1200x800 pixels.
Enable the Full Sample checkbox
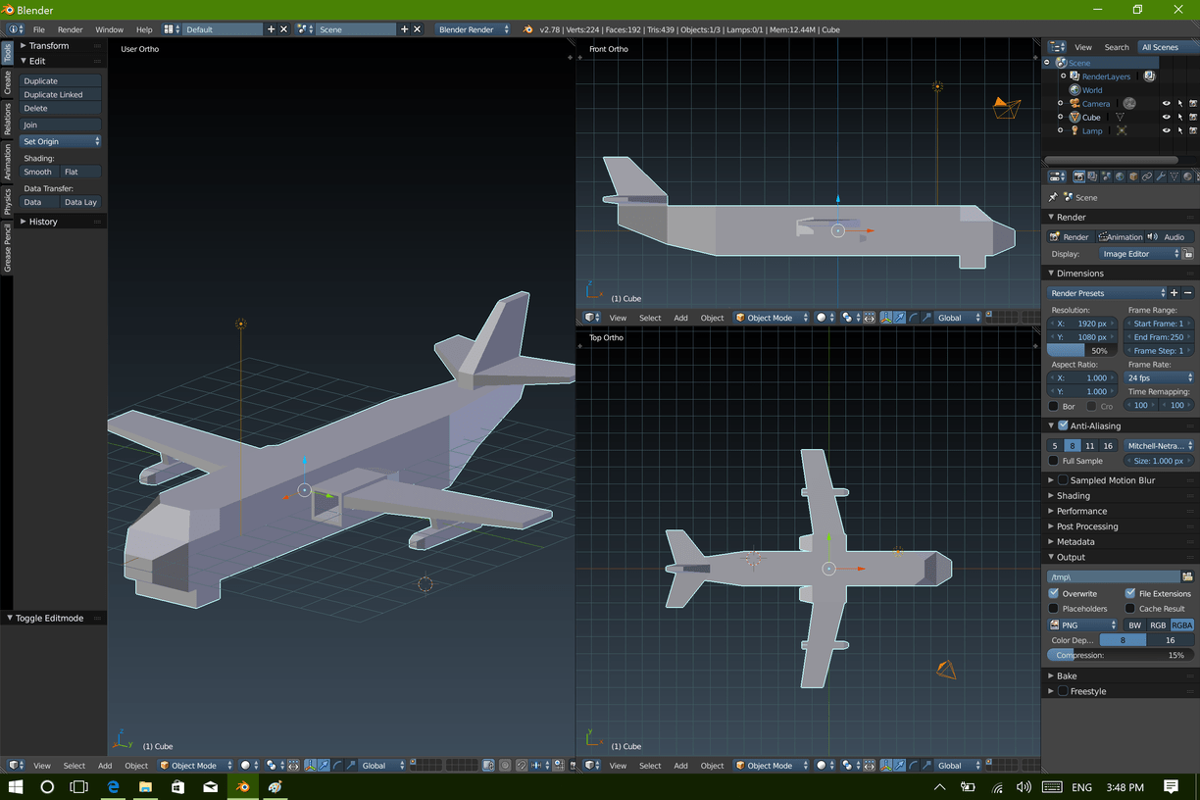coord(1054,461)
